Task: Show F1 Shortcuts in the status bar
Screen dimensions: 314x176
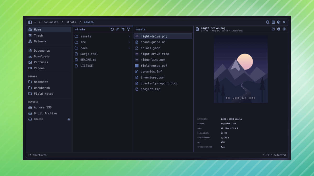Action: tap(37, 155)
